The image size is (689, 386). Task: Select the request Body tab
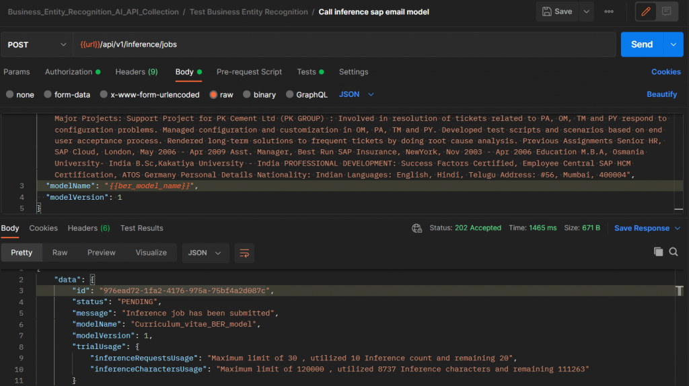point(188,71)
